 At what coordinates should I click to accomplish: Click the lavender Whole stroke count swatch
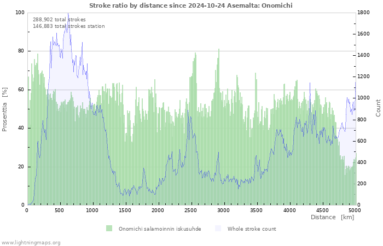coord(218,229)
